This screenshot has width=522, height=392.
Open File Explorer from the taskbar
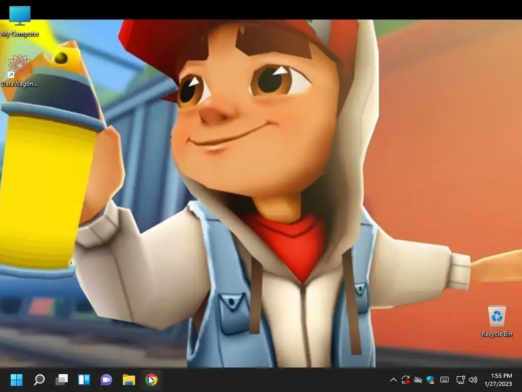(129, 380)
